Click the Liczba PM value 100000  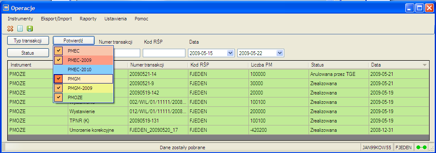tap(279, 74)
